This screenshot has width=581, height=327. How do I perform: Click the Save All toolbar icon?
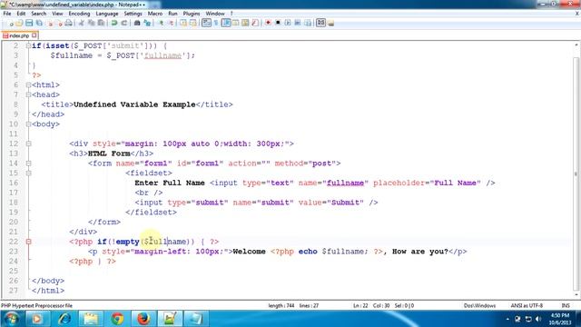click(x=39, y=23)
